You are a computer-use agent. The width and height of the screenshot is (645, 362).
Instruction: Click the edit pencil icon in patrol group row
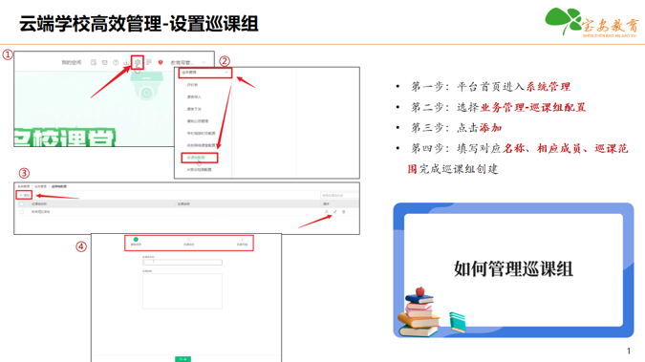coord(334,212)
